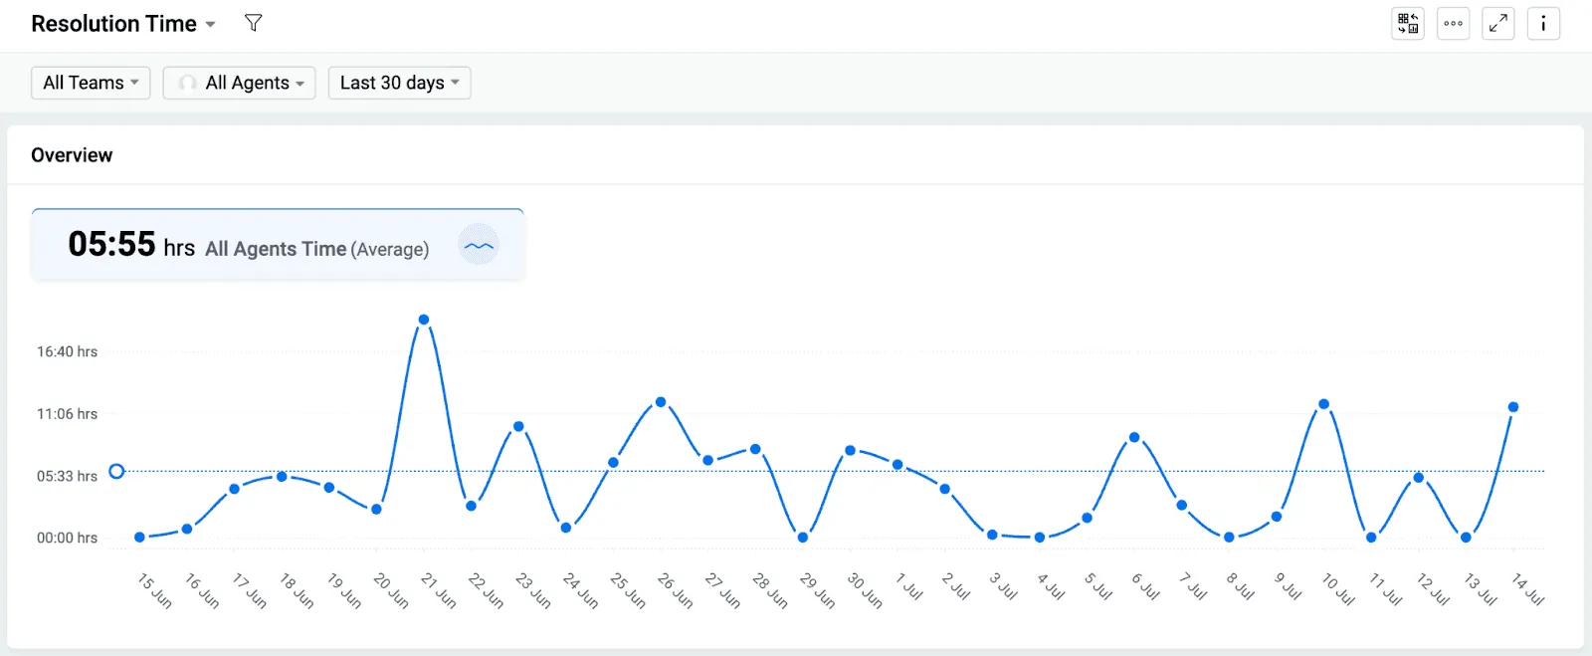Click the 14 Jul data point
The height and width of the screenshot is (656, 1592).
1513,407
